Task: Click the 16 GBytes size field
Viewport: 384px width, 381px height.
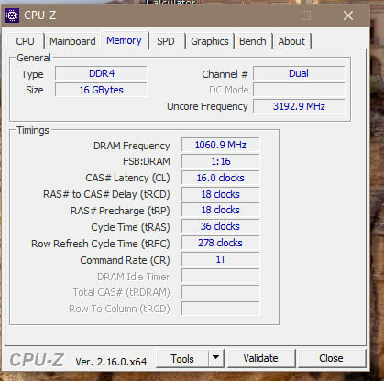Action: pyautogui.click(x=101, y=90)
